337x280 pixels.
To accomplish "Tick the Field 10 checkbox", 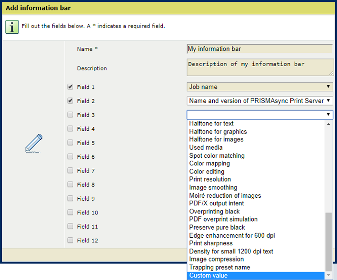I will [70, 212].
